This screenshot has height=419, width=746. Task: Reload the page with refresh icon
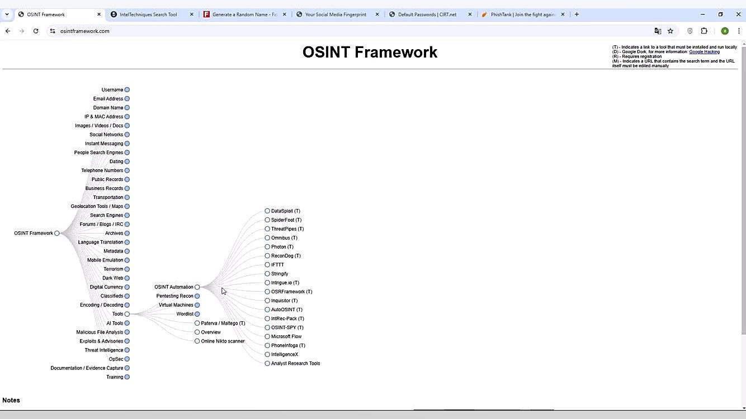[x=36, y=31]
